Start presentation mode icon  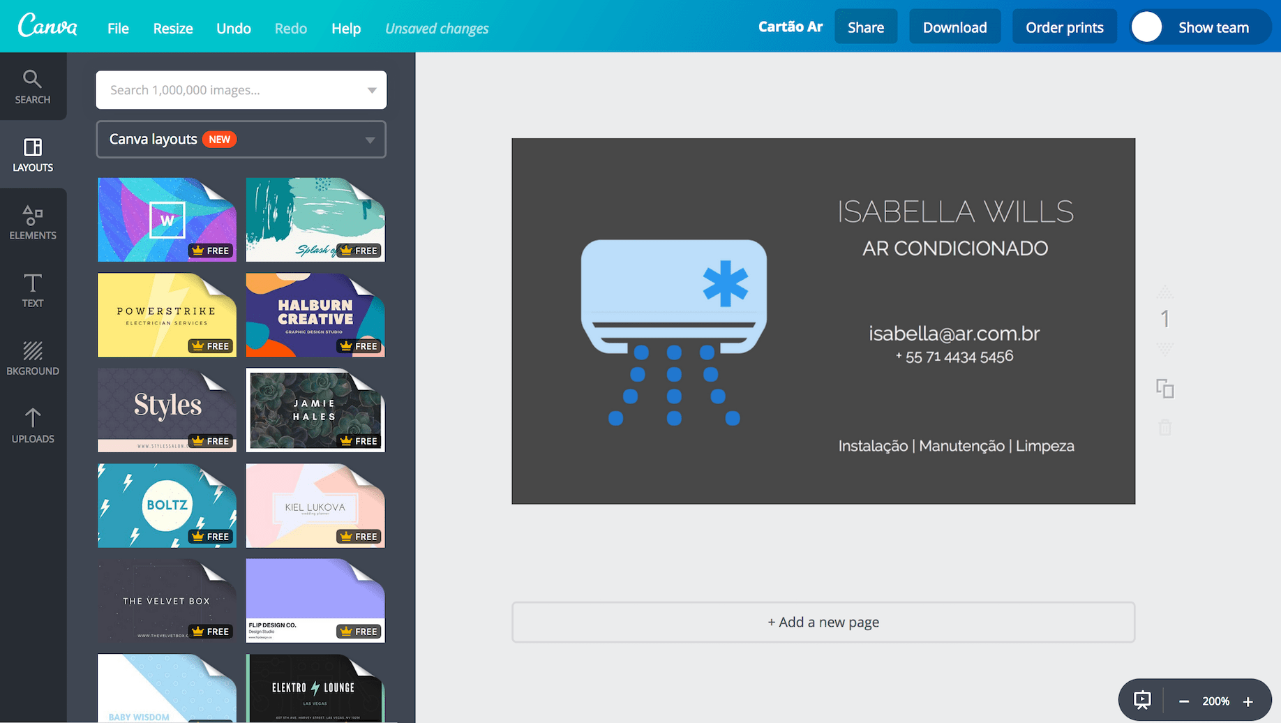[x=1142, y=700]
